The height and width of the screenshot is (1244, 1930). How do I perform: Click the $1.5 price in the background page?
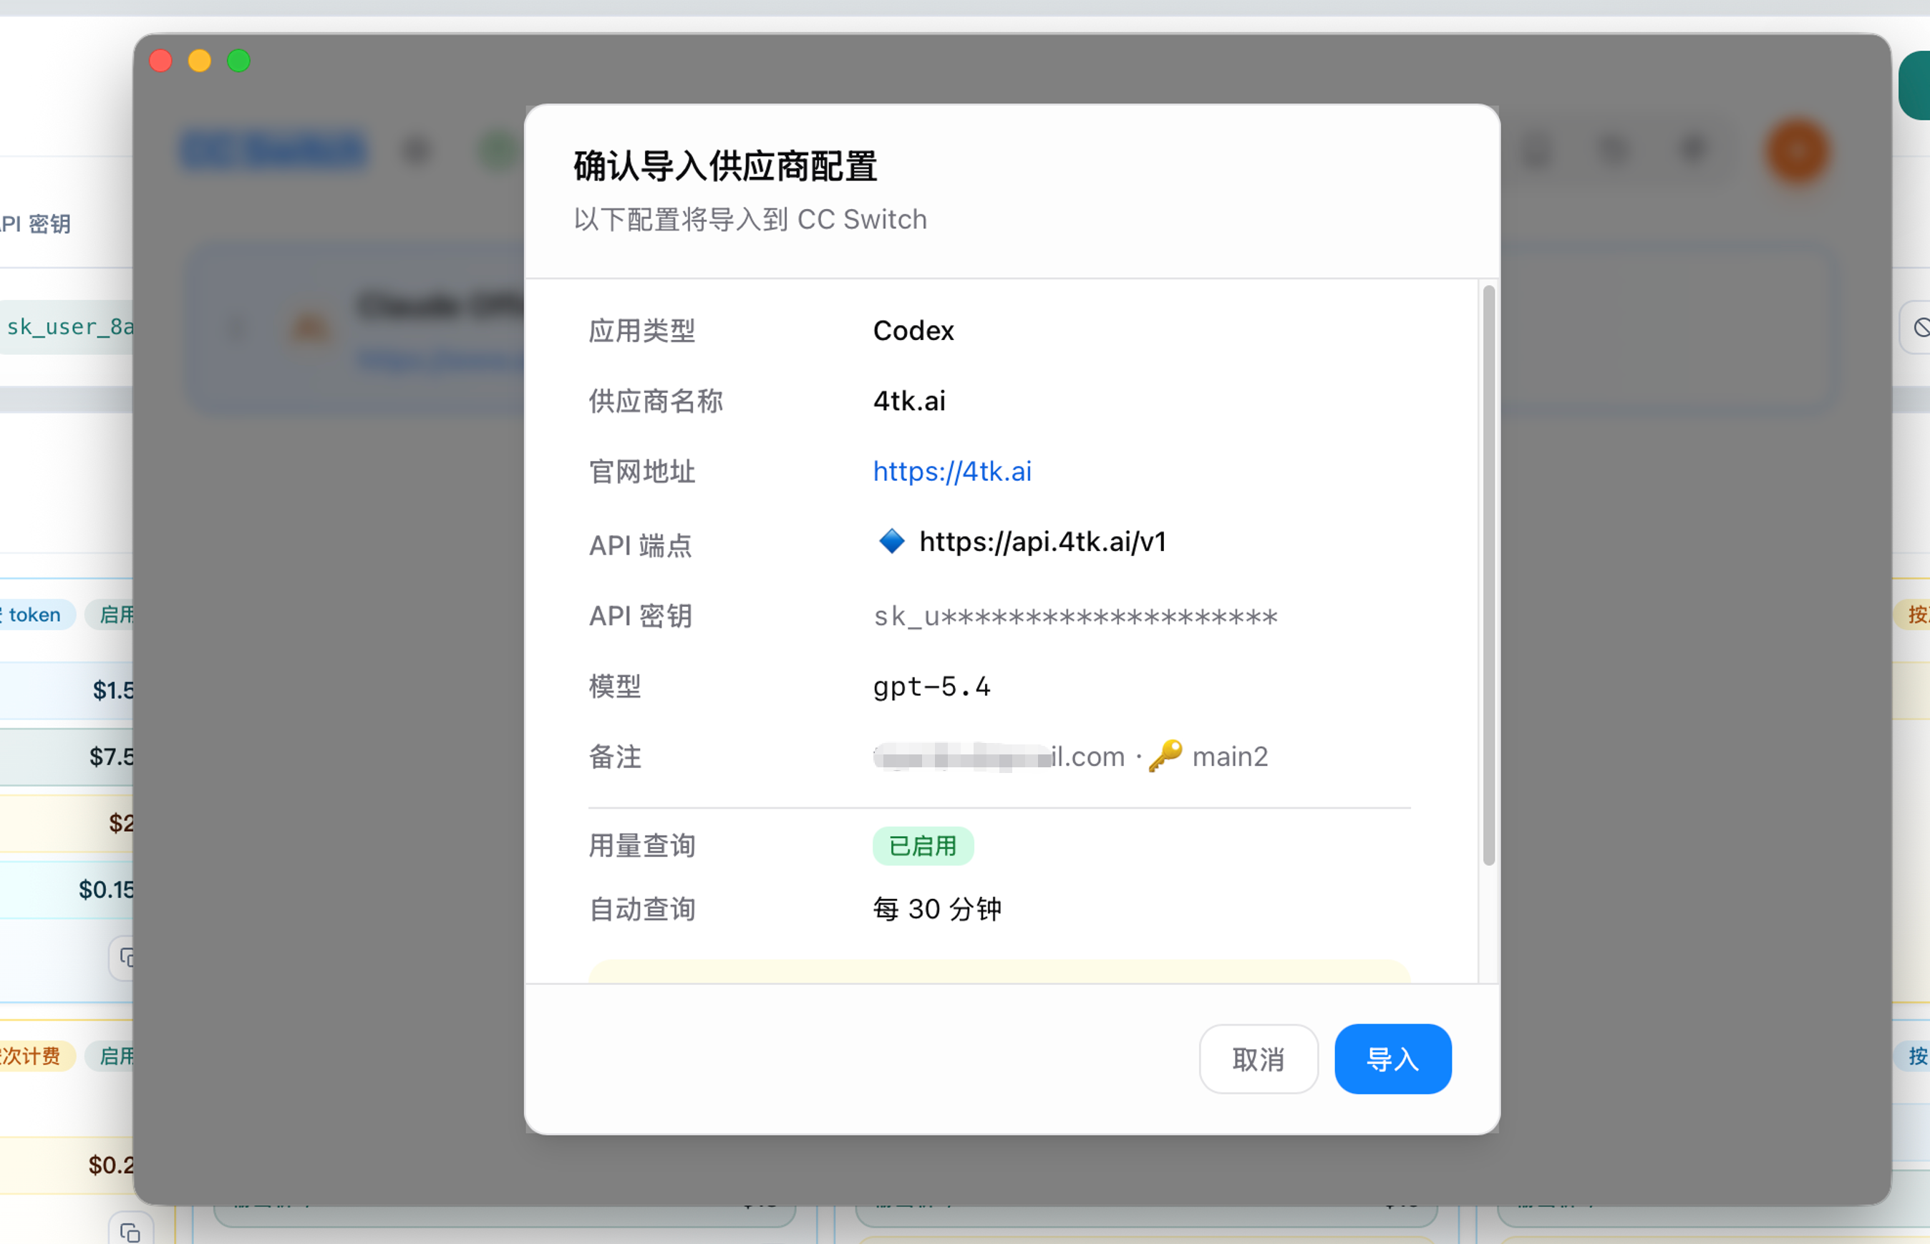[x=112, y=690]
